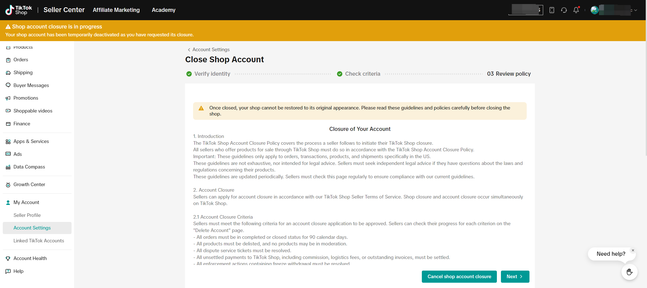Click the mobile app phone icon
This screenshot has height=288, width=647.
(x=552, y=10)
